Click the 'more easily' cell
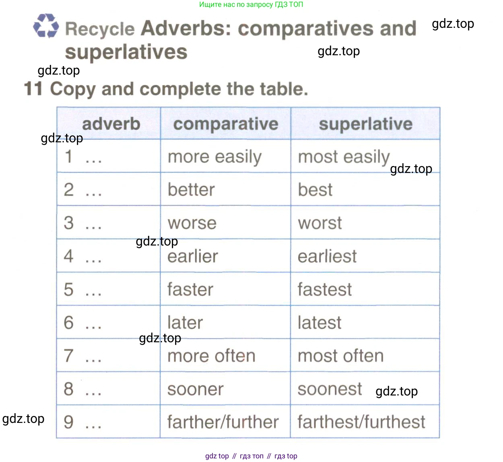503x462 pixels. [225, 156]
